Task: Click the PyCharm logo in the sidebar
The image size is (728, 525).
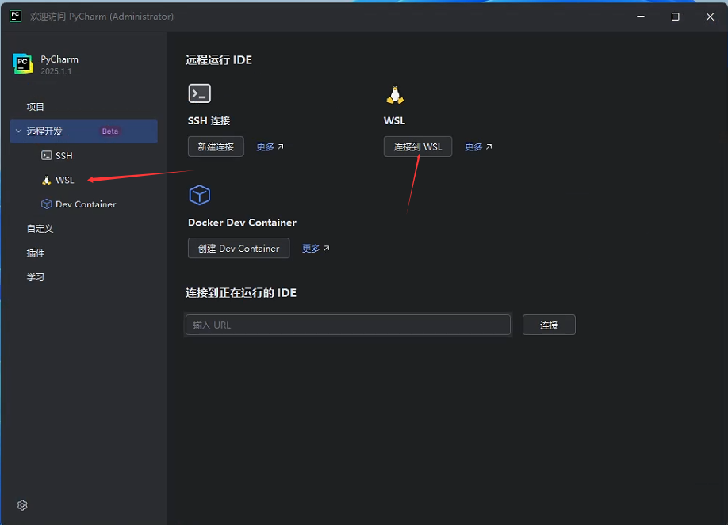Action: pos(23,64)
